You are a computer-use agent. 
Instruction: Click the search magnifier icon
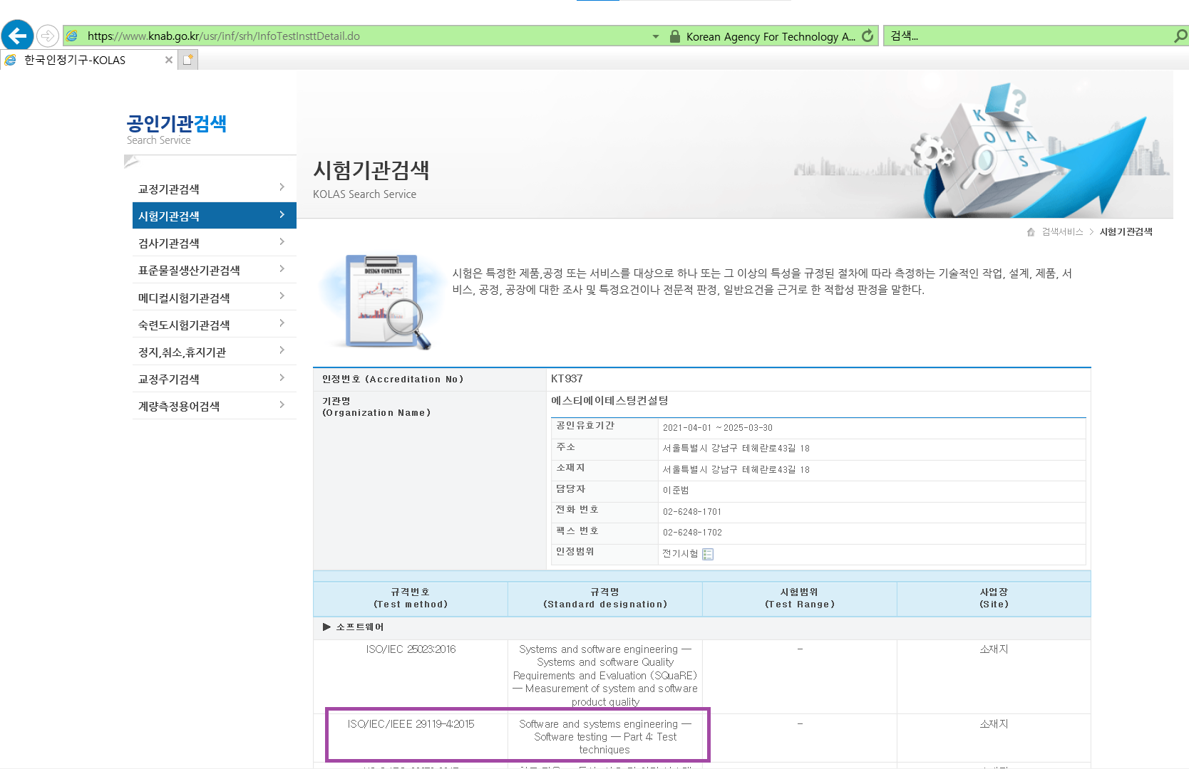[1178, 36]
